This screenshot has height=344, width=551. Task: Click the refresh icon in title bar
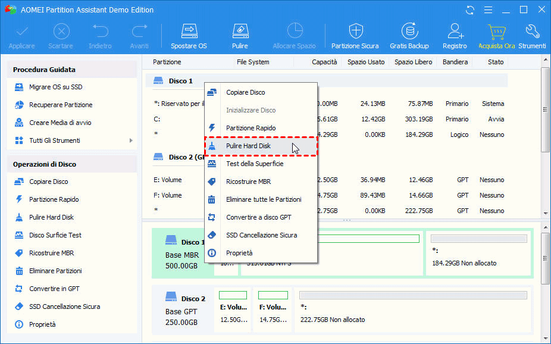[x=471, y=10]
